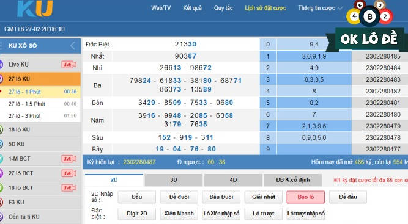
Task: Click the Digit 2D button
Action: 137,214
